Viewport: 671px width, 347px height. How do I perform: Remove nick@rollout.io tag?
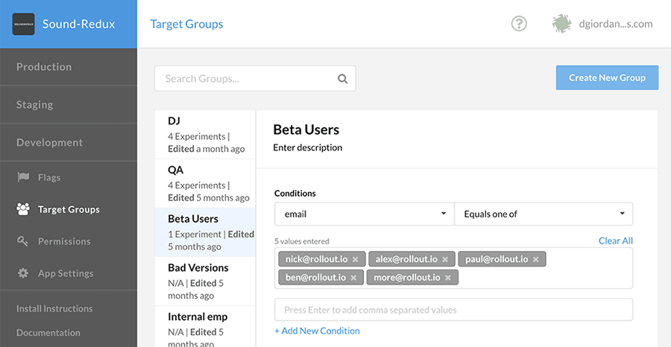(x=356, y=260)
